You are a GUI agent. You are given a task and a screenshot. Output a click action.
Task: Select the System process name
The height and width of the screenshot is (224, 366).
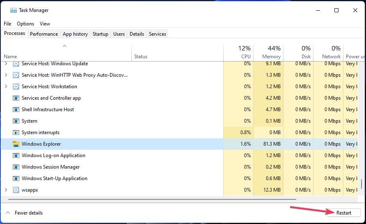pos(30,121)
